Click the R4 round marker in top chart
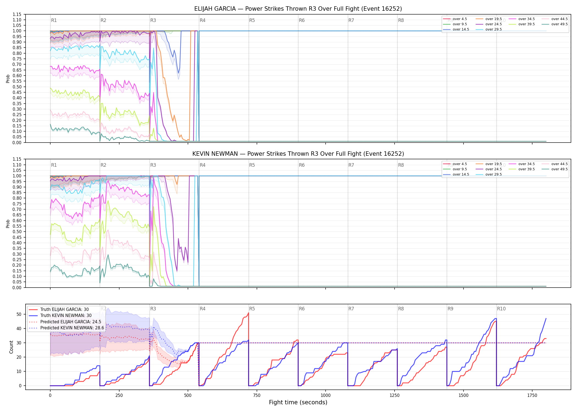Viewport: 577px width, 412px height. click(202, 20)
